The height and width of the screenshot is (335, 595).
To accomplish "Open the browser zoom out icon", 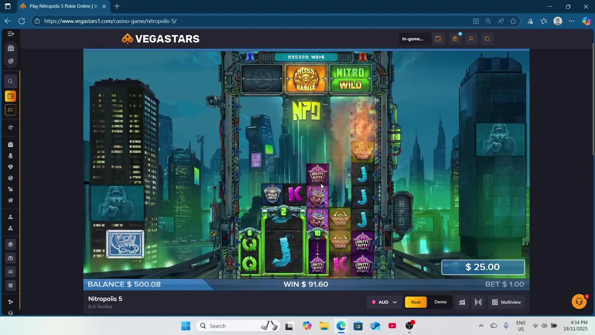I will (488, 21).
